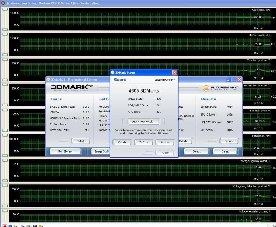The width and height of the screenshot is (276, 227).
Task: Click the SM2.0 Score value 1830
Action: (x=158, y=99)
